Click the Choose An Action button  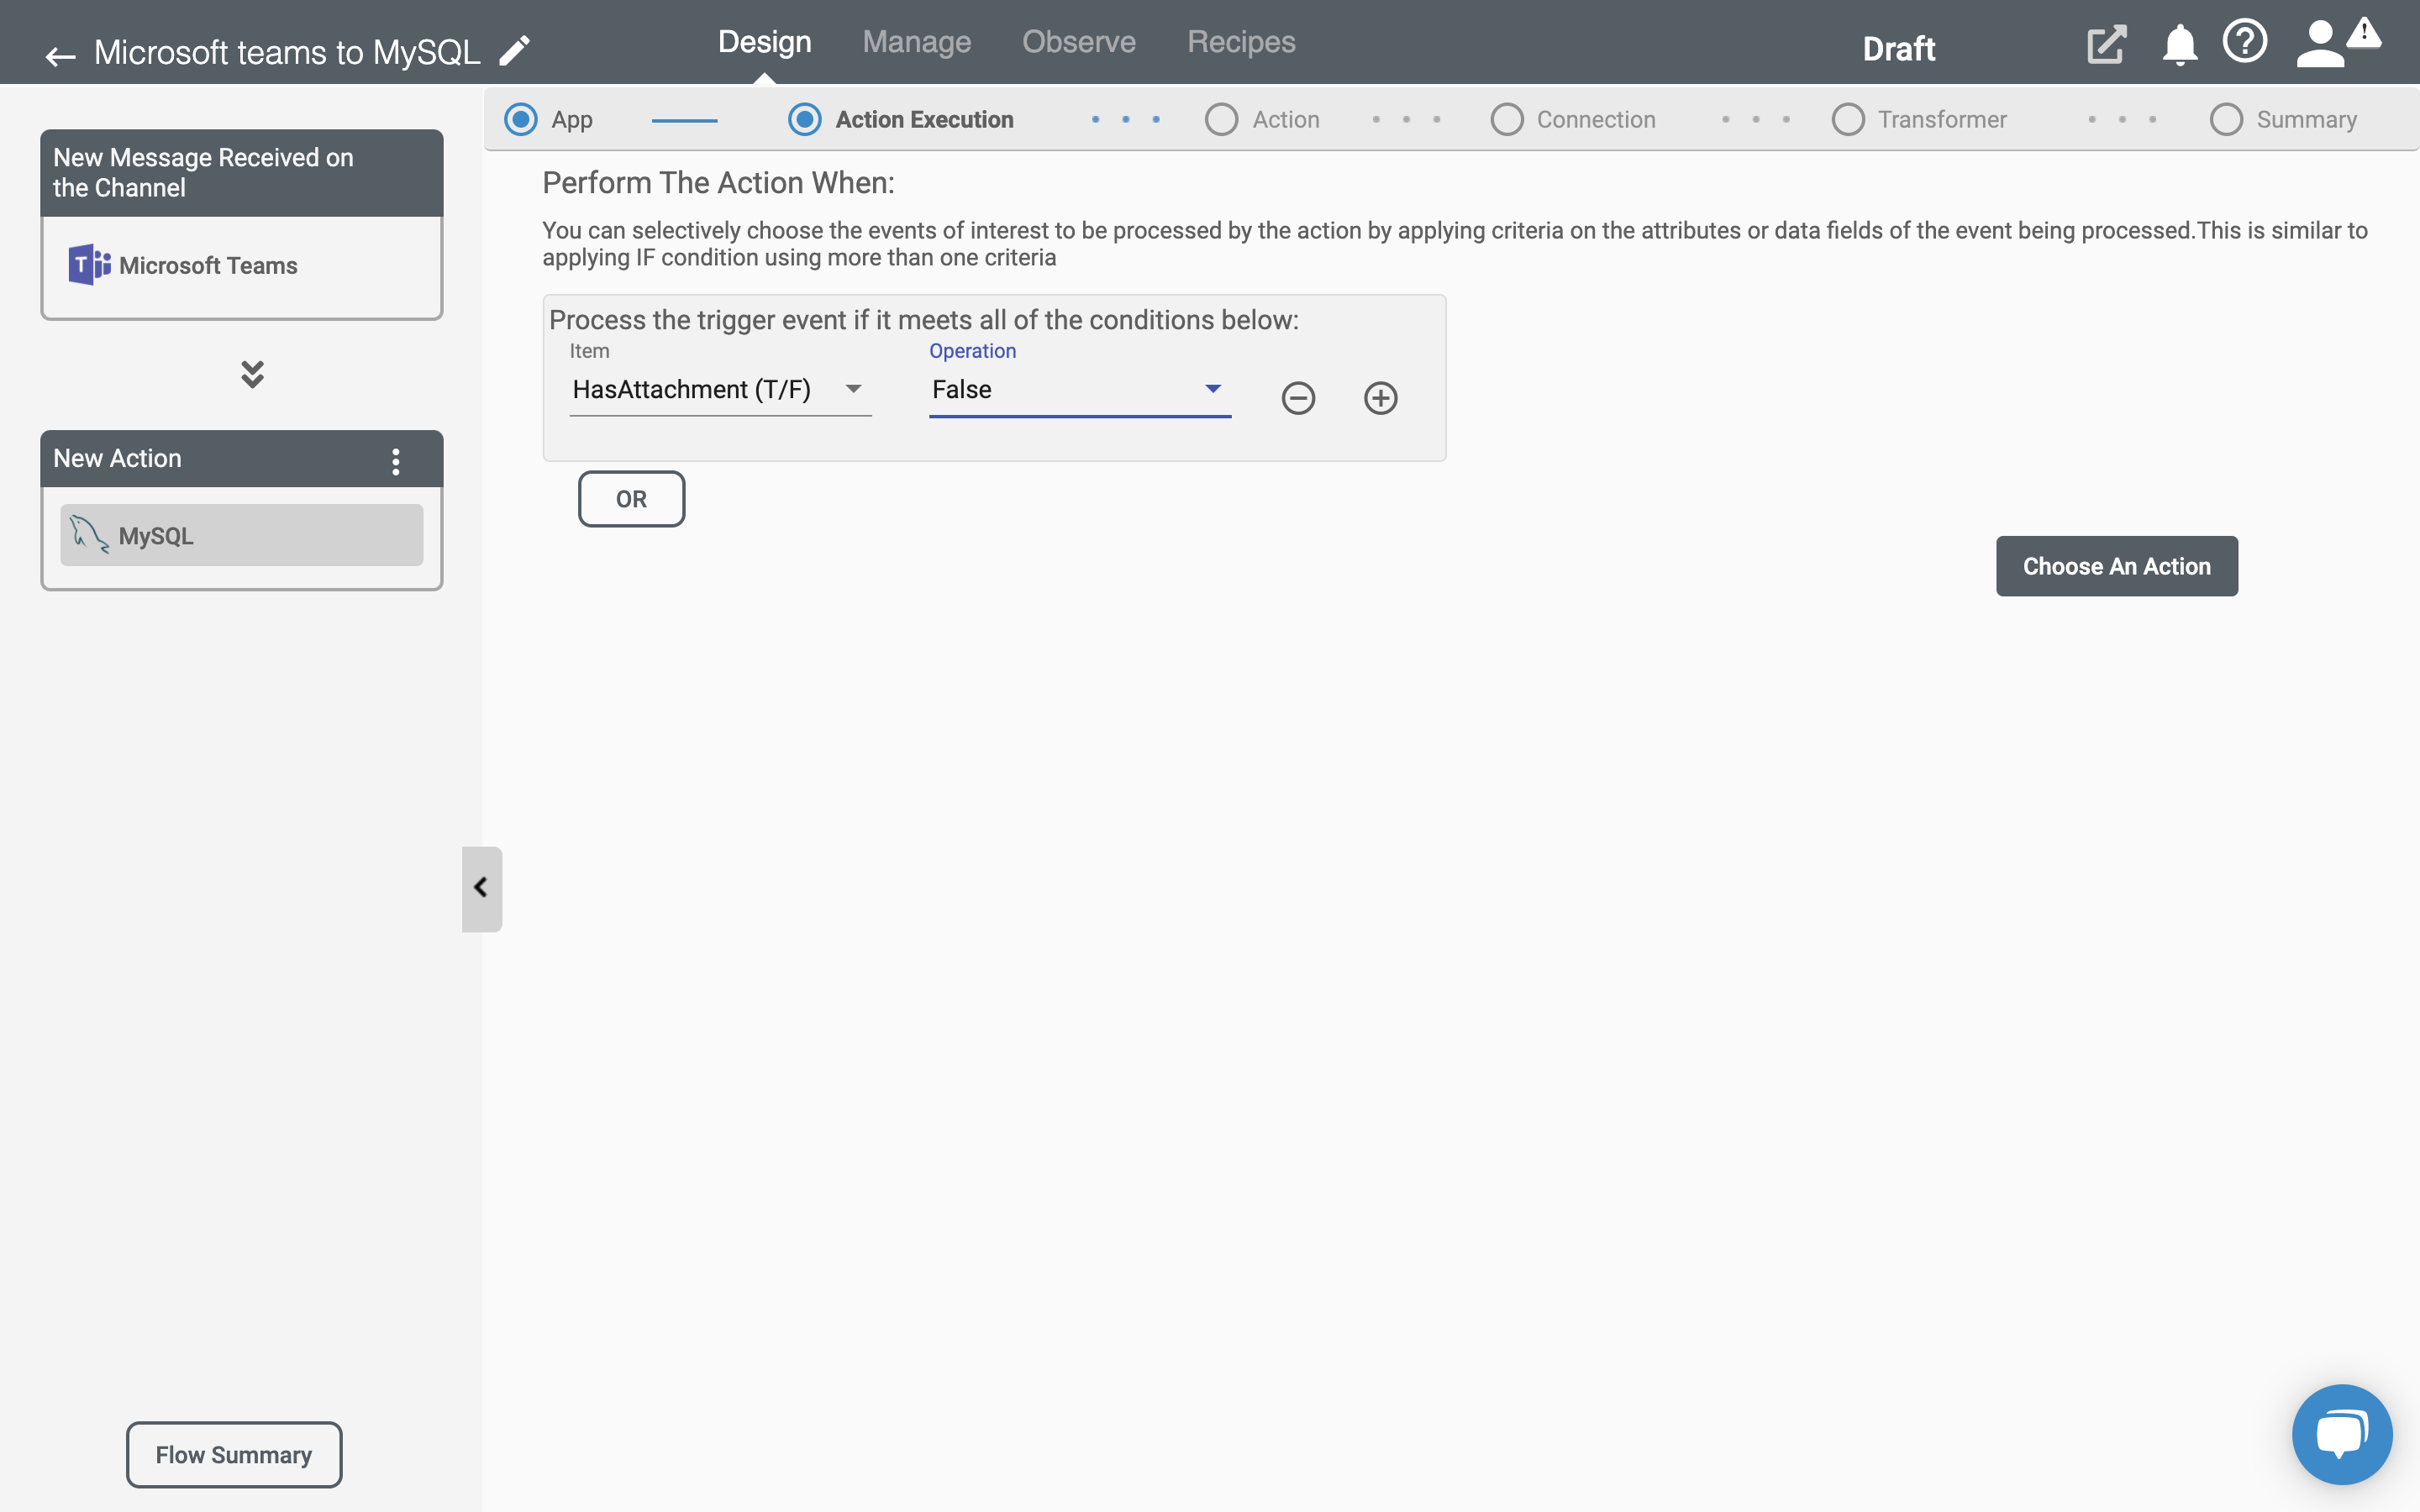[2117, 564]
